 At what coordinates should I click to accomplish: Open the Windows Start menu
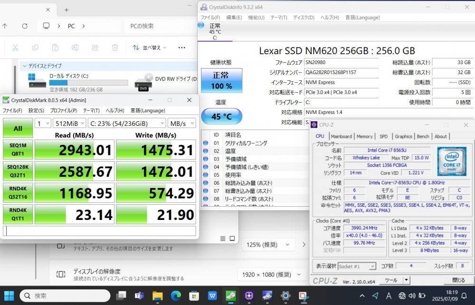(x=9, y=295)
